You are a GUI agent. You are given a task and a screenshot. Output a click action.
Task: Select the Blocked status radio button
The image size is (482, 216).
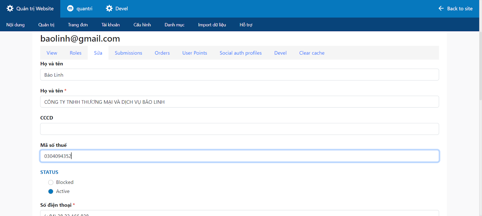tap(51, 182)
